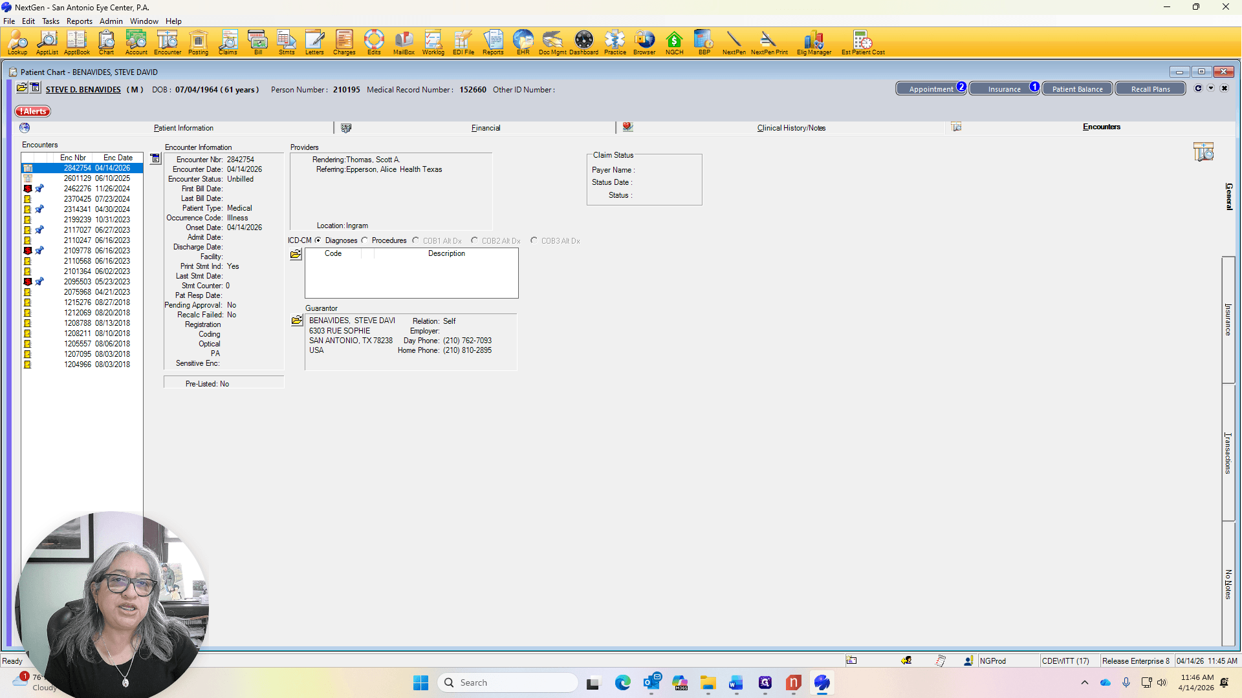Expand the patient header dropdown arrow

tap(1211, 89)
